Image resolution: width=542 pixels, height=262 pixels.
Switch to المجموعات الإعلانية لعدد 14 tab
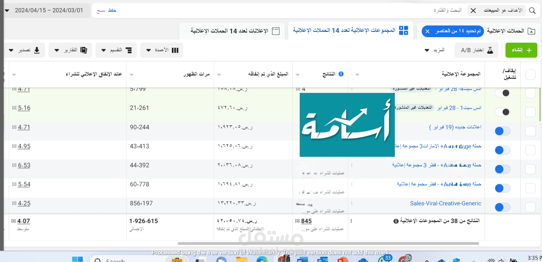(x=350, y=30)
